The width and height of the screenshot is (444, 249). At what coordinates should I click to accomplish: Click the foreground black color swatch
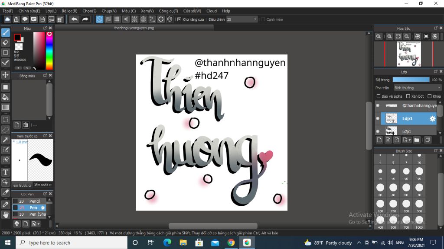17,37
